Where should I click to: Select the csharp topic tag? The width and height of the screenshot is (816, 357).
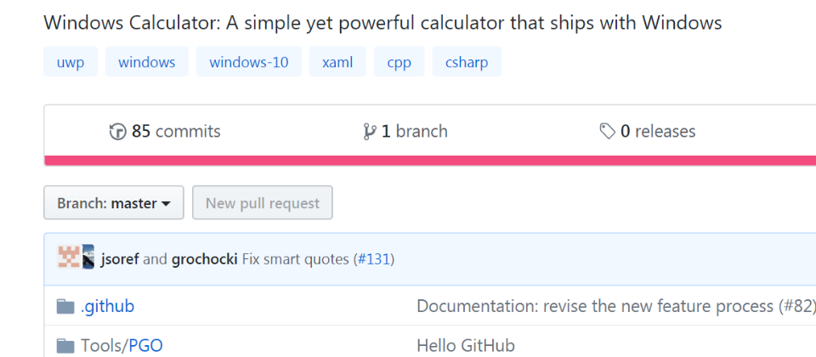[467, 62]
